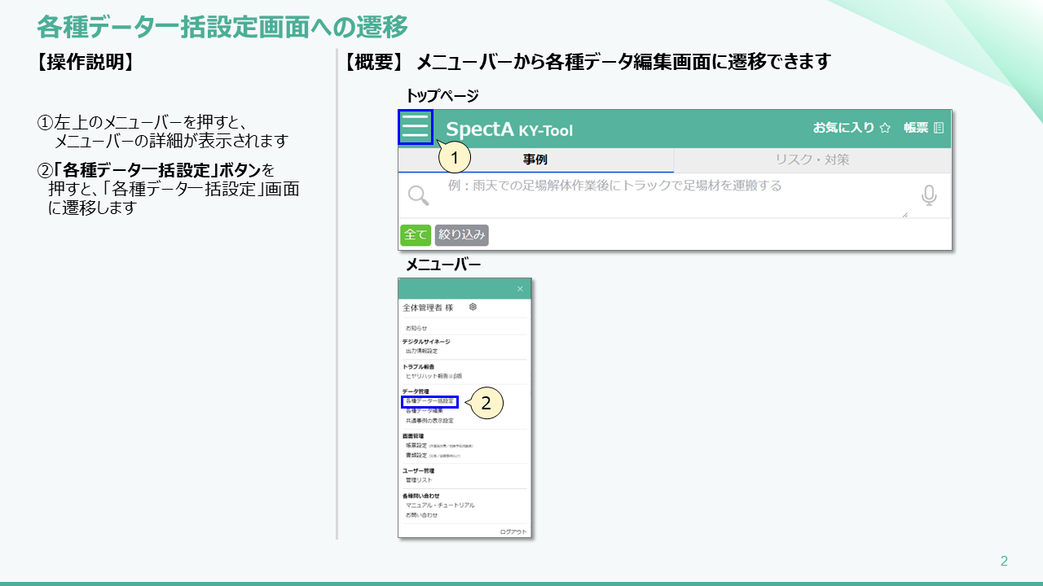Viewport: 1043px width, 586px height.
Task: Click the お気に入り star icon
Action: [x=885, y=128]
